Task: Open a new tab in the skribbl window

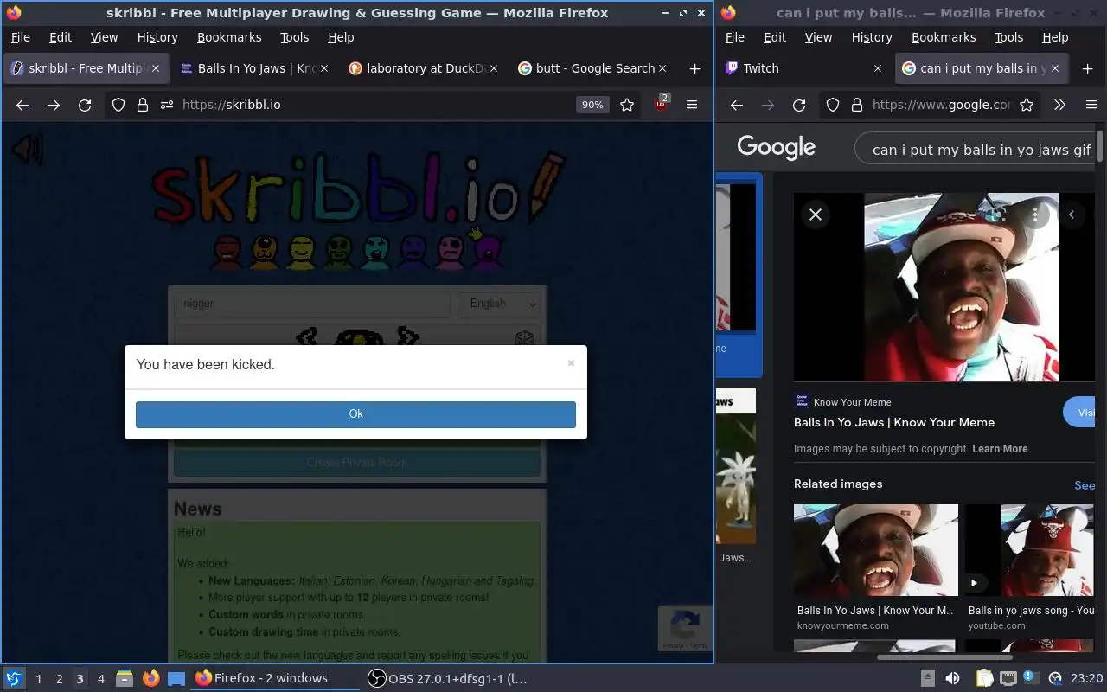Action: click(x=694, y=68)
